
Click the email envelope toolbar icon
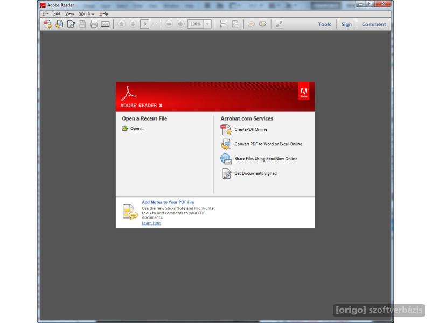click(105, 24)
